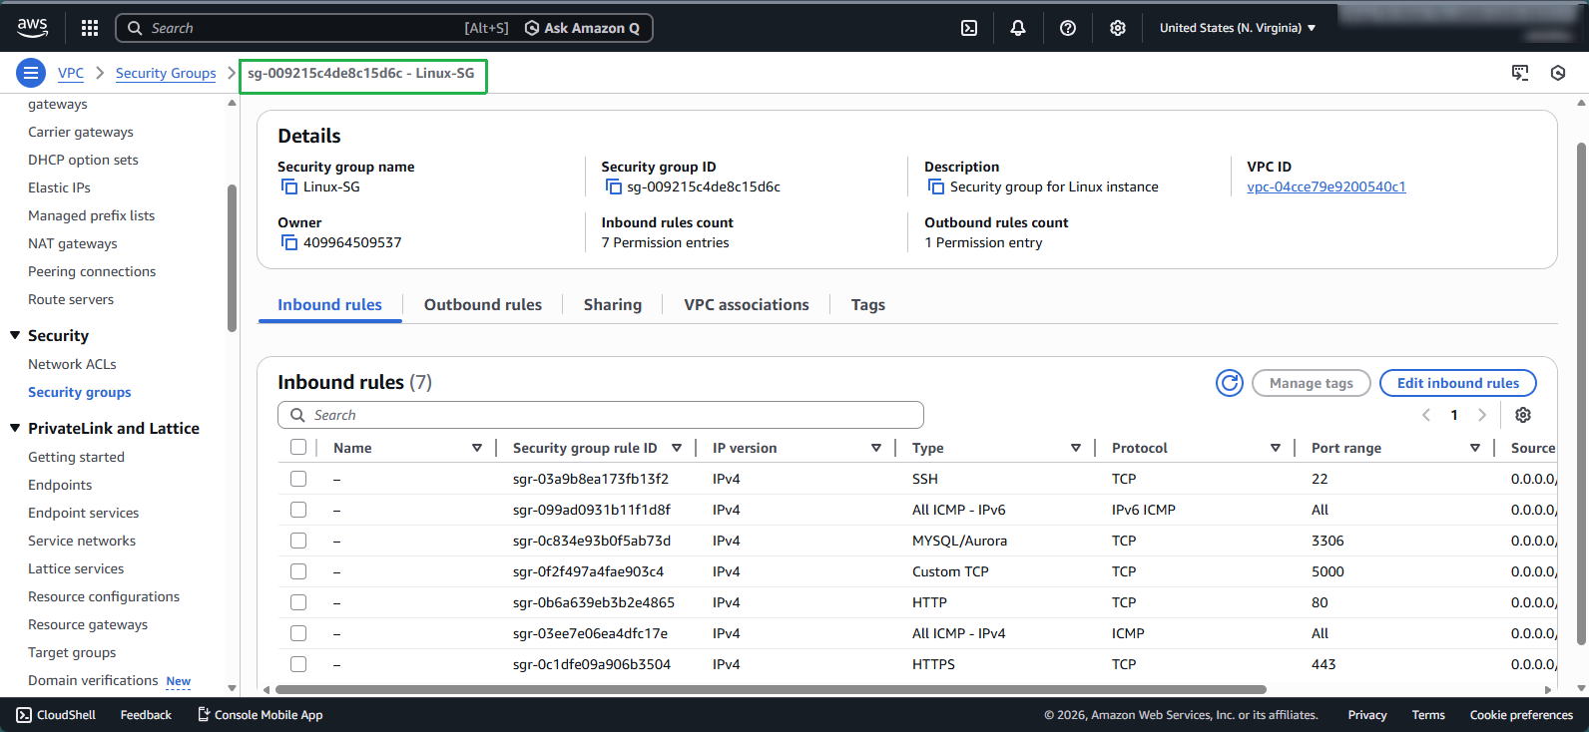Open the tutorials panel icon at top right
Screen dimensions: 1589x732
click(x=1520, y=73)
